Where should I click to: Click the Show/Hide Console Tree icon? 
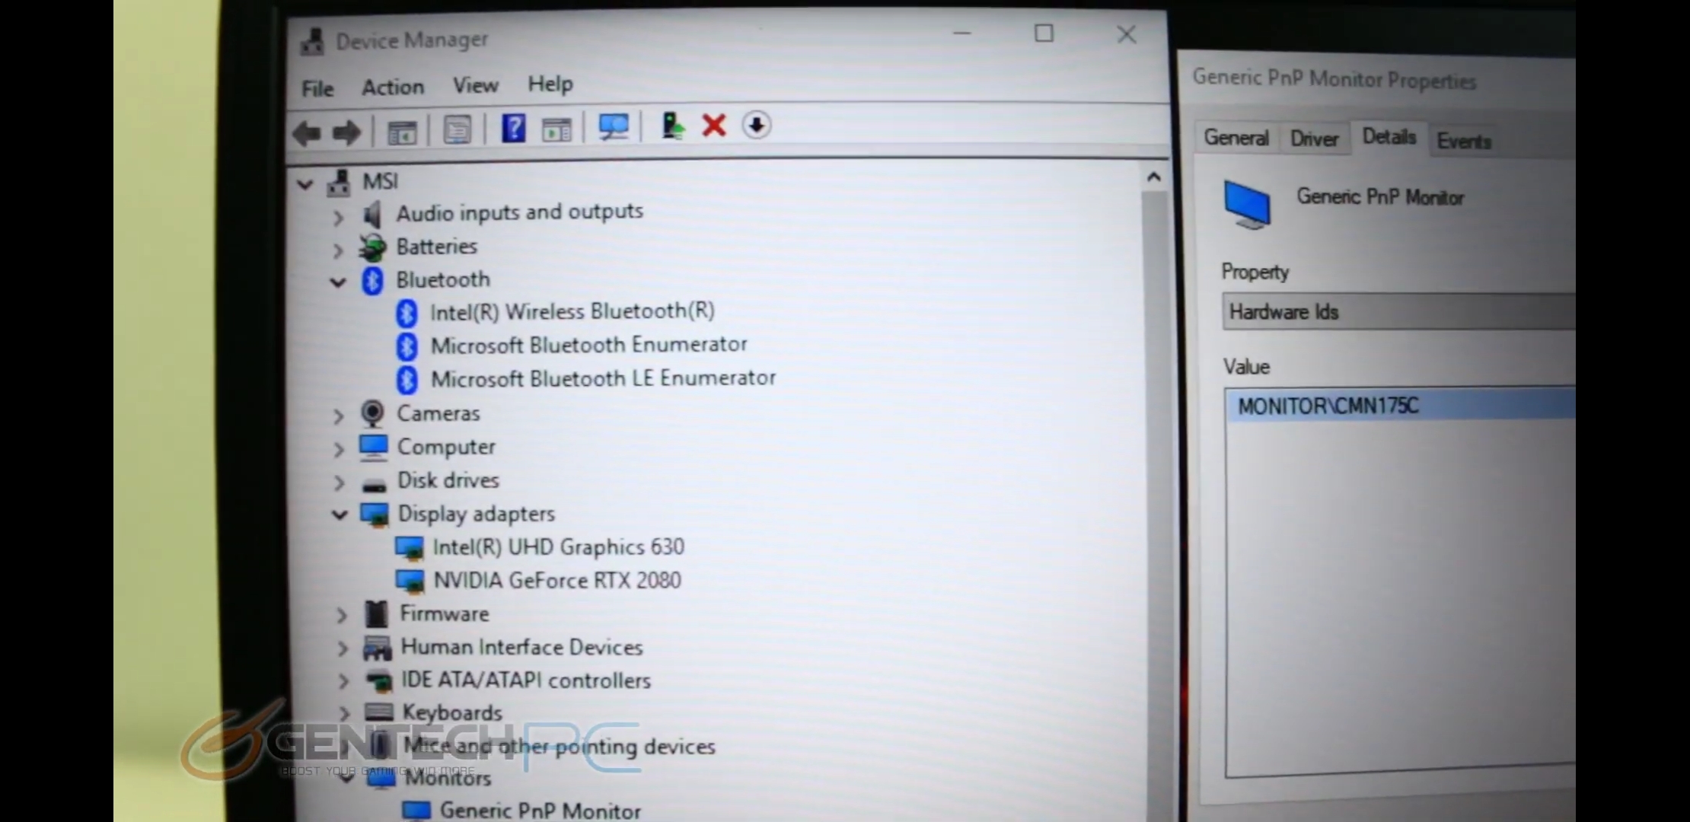(x=402, y=132)
